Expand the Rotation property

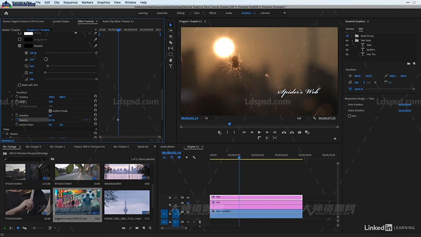(x=12, y=115)
